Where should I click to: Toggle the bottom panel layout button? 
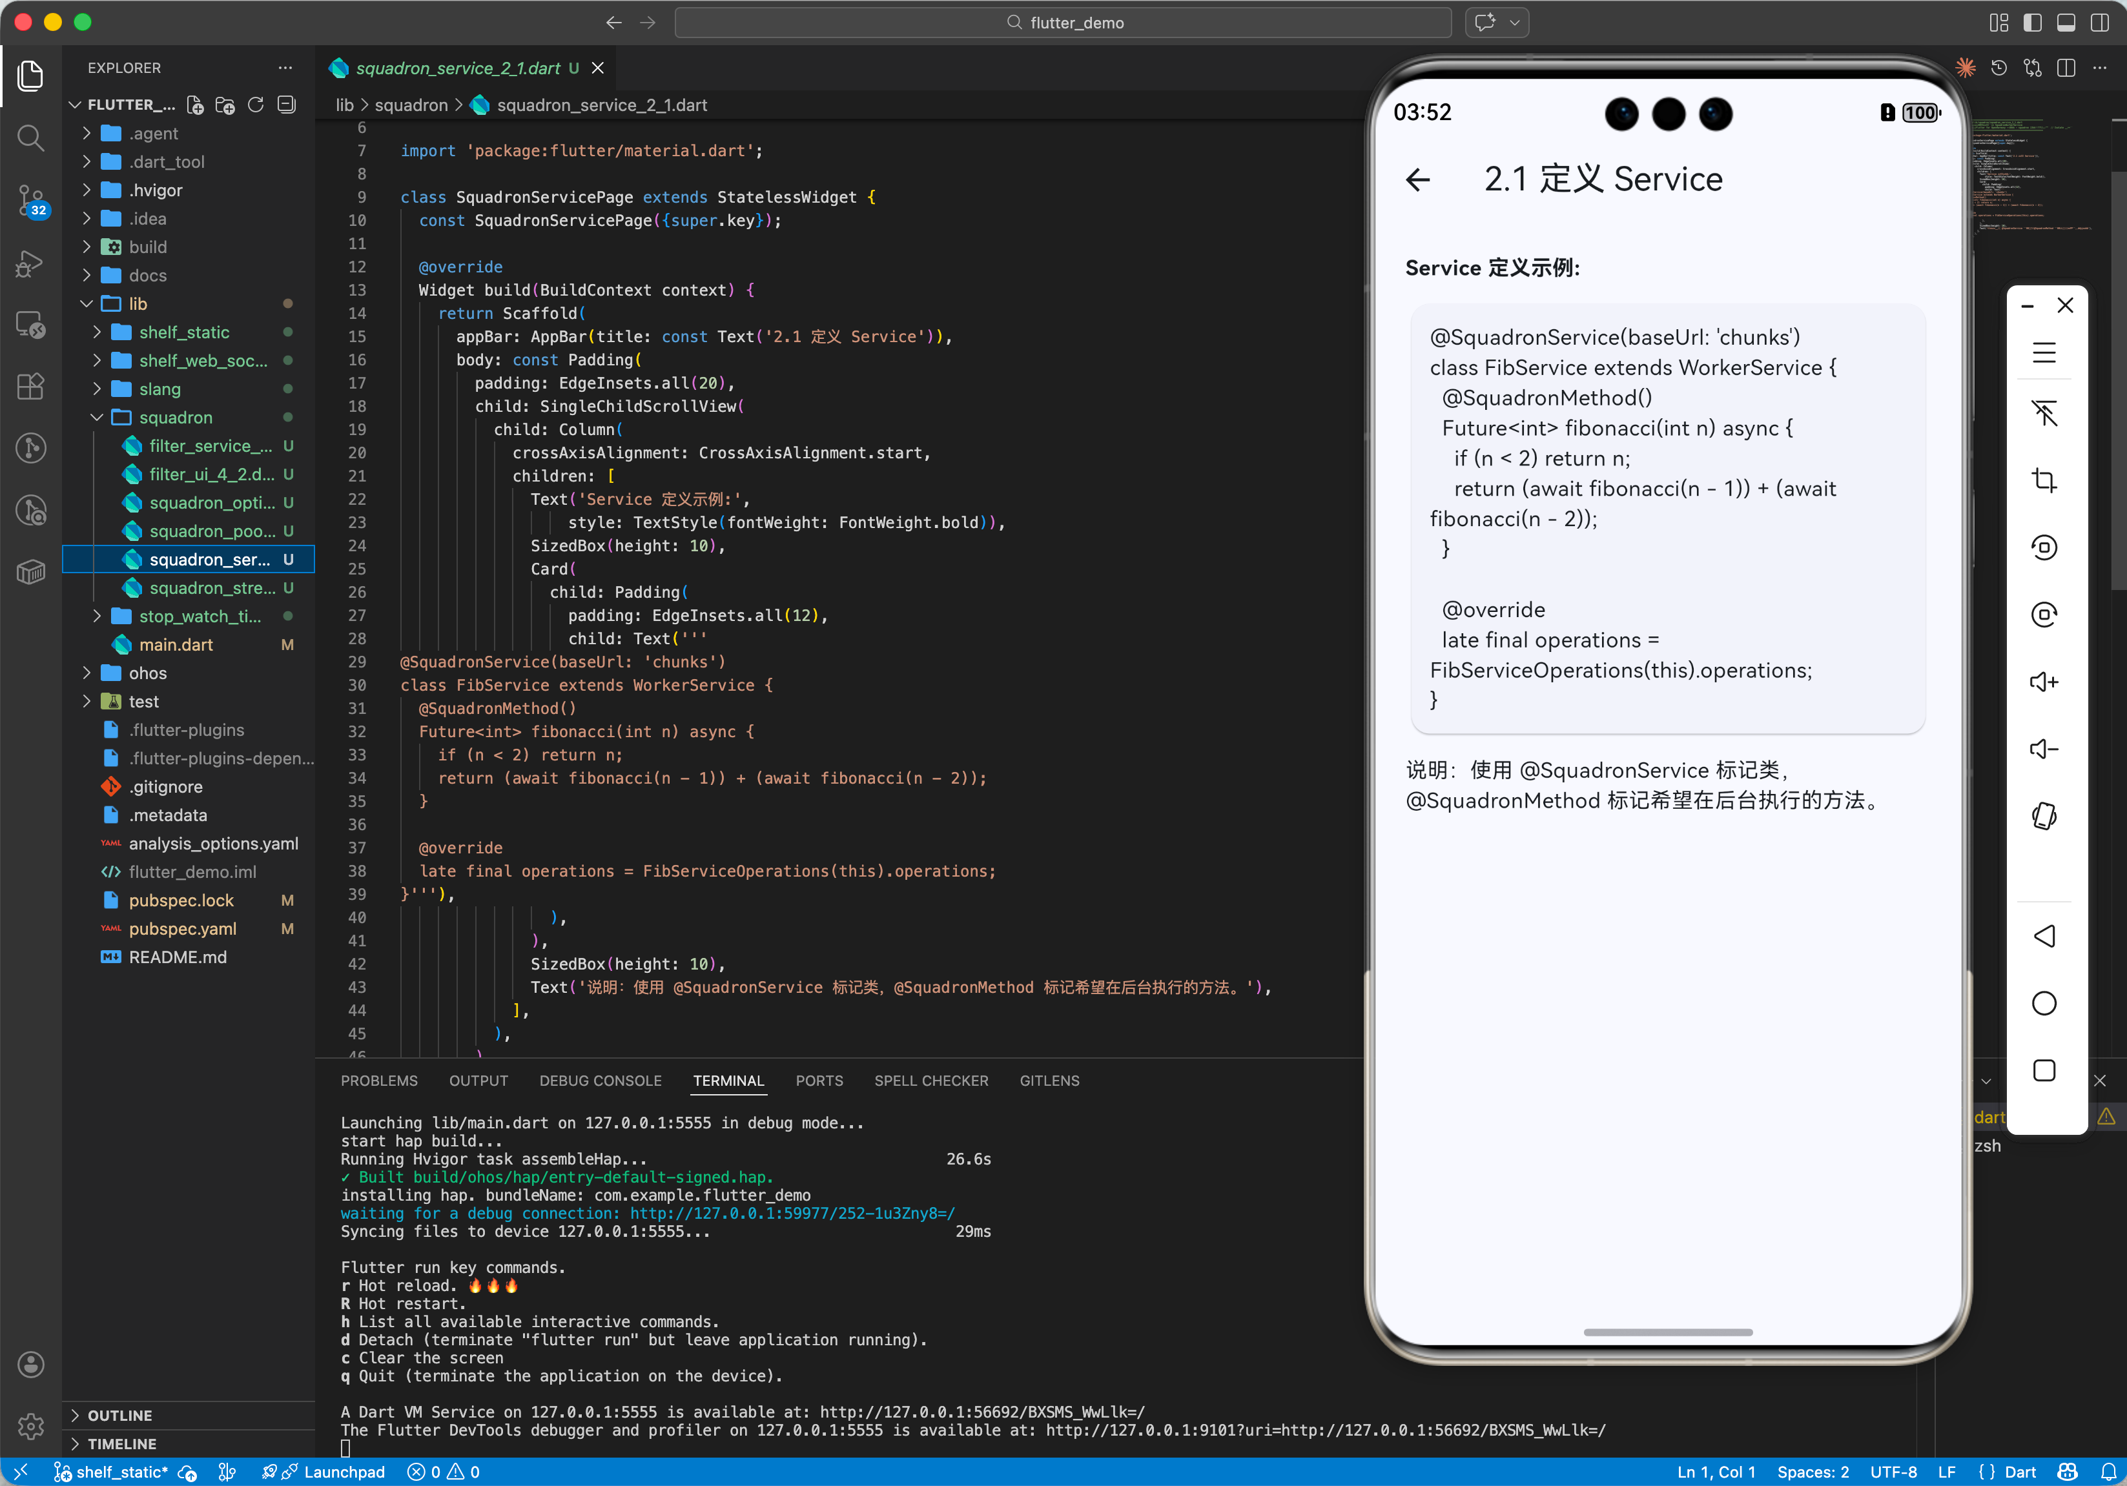[2066, 22]
